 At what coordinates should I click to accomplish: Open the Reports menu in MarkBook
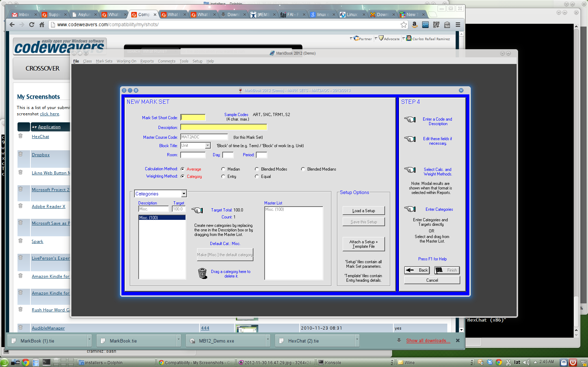tap(147, 61)
